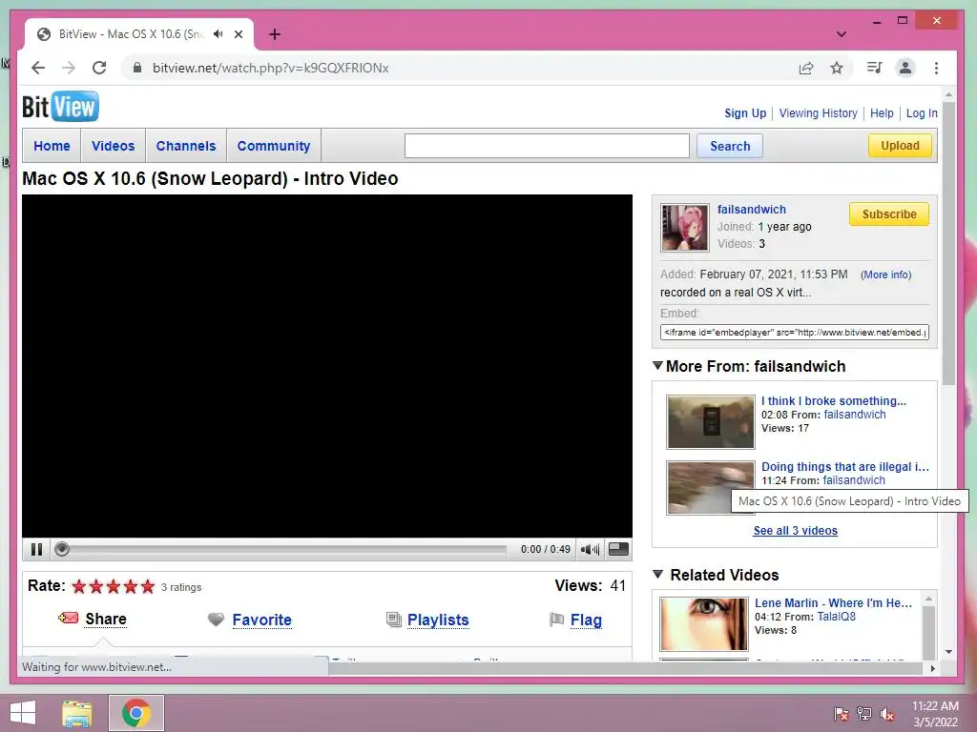Click the Playlists icon

pyautogui.click(x=393, y=620)
